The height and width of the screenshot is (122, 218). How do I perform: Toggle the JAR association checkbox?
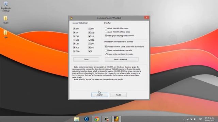tap(90, 44)
